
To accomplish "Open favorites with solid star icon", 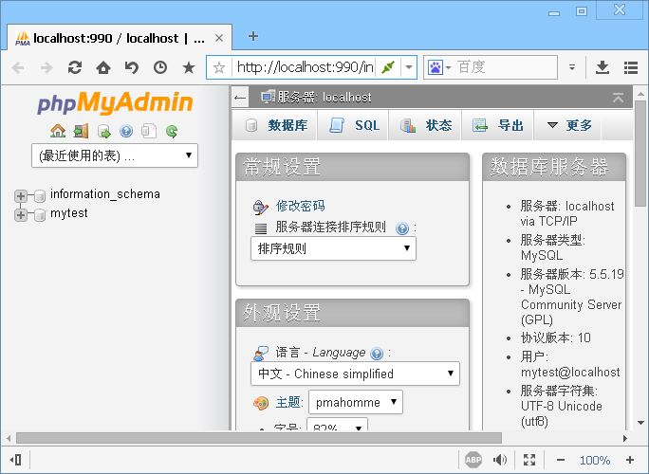I will [189, 67].
